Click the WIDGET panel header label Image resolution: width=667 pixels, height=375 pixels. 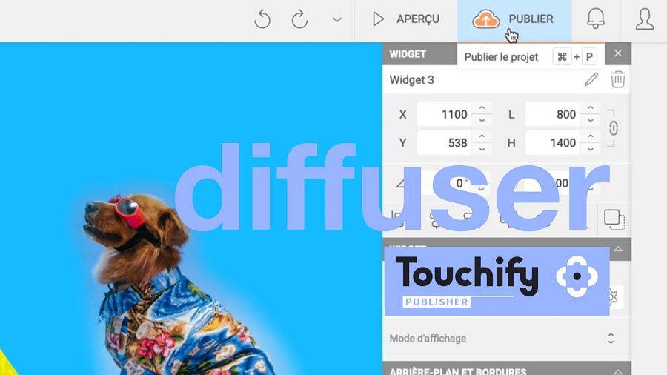coord(408,54)
